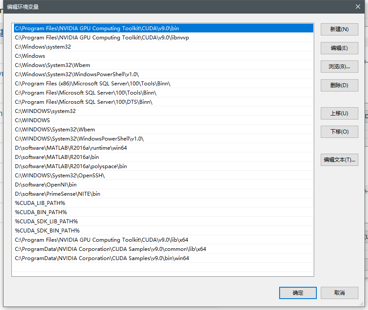
Task: Select the uppercase C:\WINDOWS entry
Action: pyautogui.click(x=163, y=120)
